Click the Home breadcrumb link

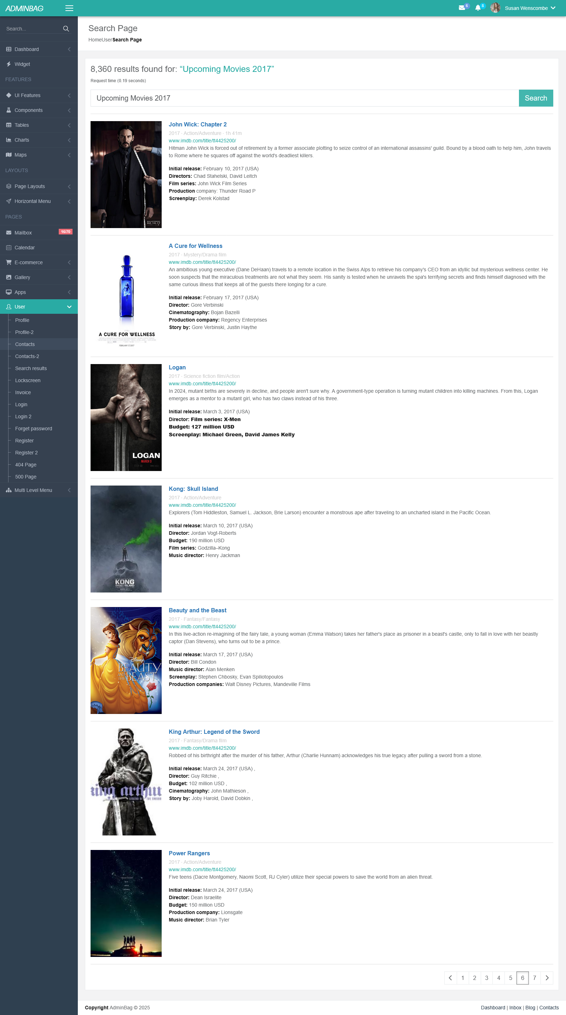coord(95,40)
